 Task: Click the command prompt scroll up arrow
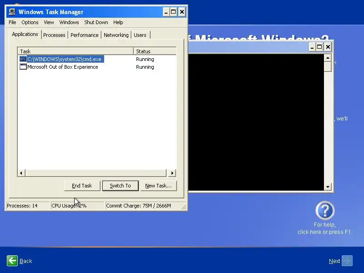328,58
